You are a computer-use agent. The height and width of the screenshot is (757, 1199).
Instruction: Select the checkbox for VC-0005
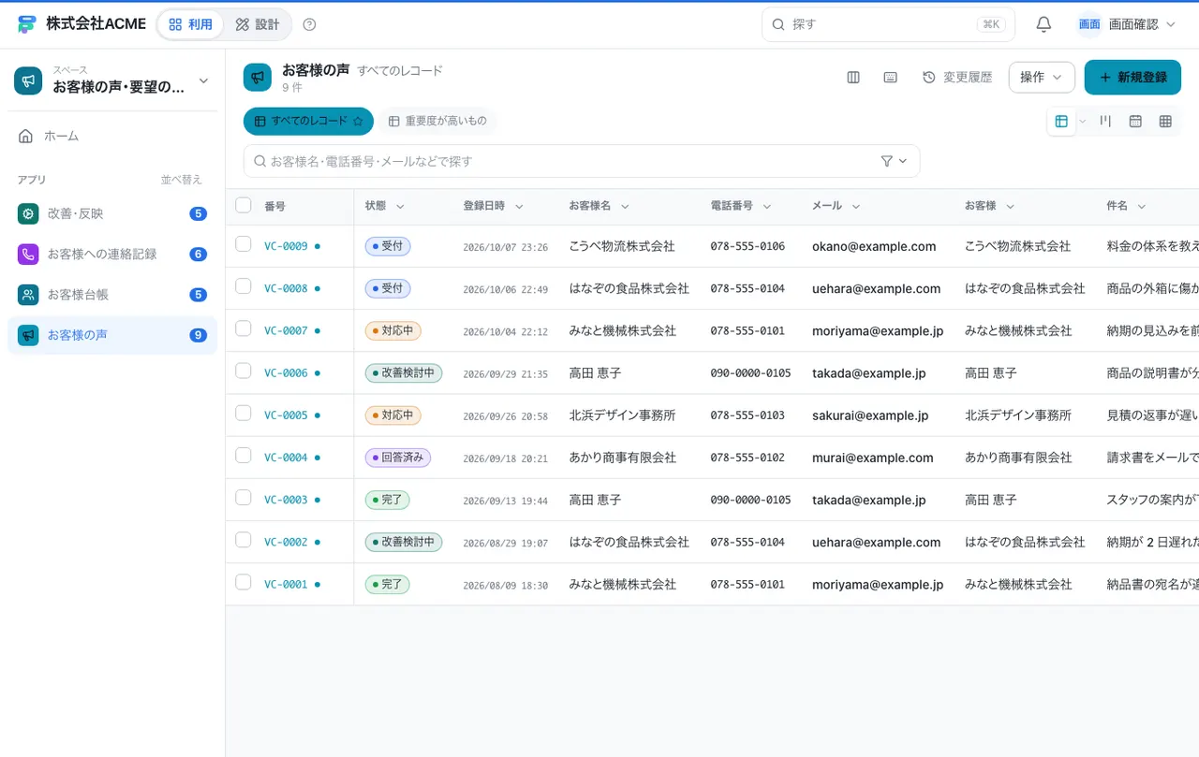244,413
